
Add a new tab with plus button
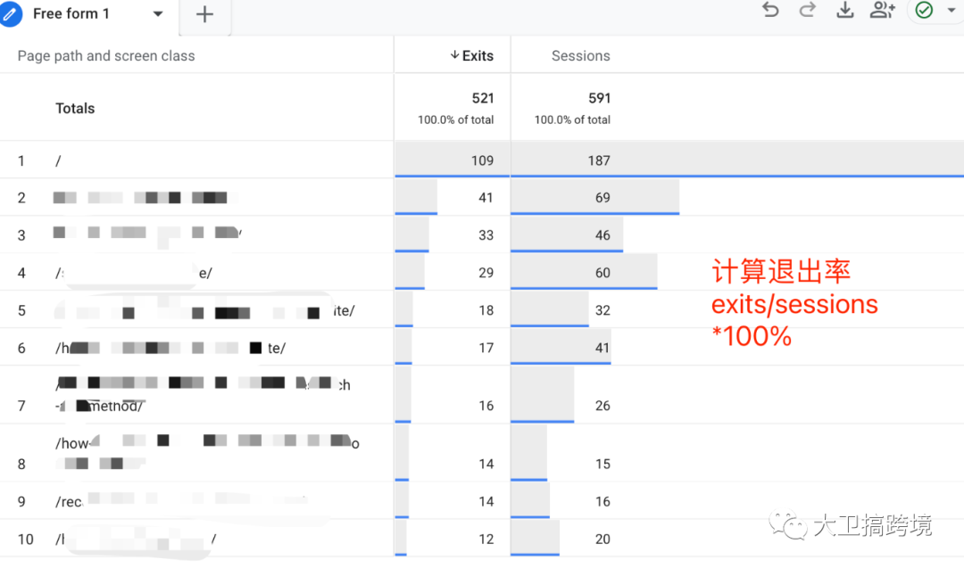(204, 14)
